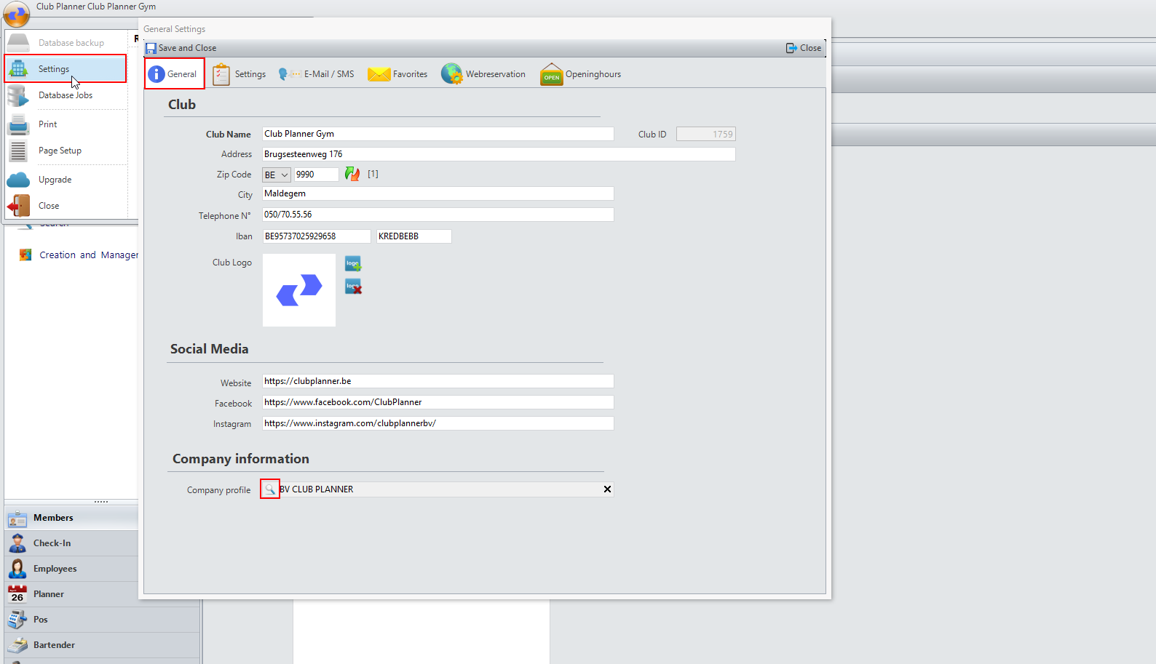The width and height of the screenshot is (1156, 664).
Task: Choose Database Jobs from the menu
Action: click(65, 95)
